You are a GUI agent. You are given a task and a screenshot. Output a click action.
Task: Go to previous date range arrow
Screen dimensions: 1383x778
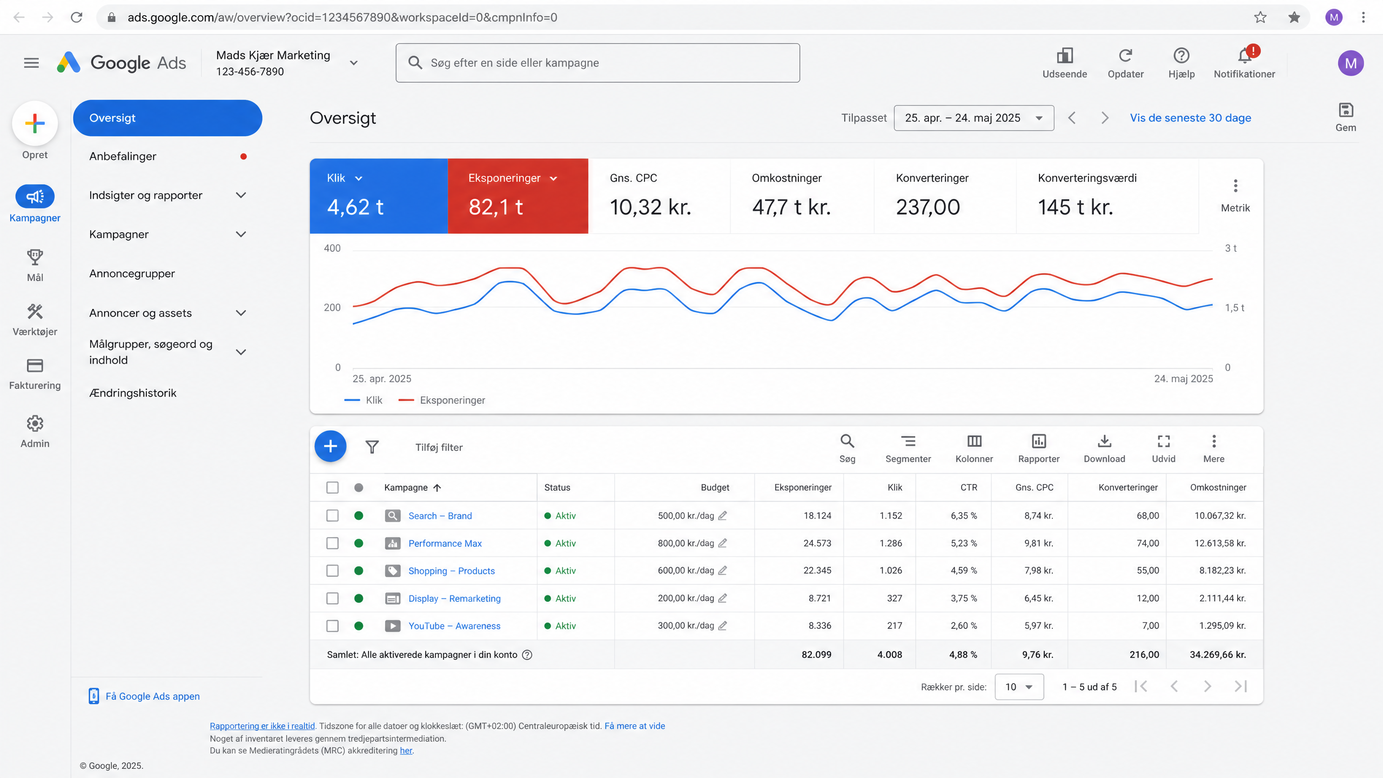coord(1072,118)
